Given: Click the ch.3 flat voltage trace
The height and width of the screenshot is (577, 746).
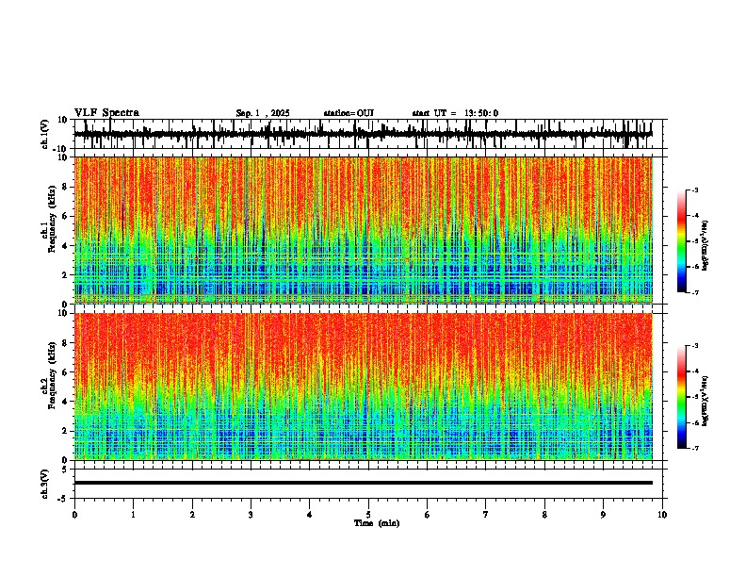Looking at the screenshot, I should (x=363, y=483).
